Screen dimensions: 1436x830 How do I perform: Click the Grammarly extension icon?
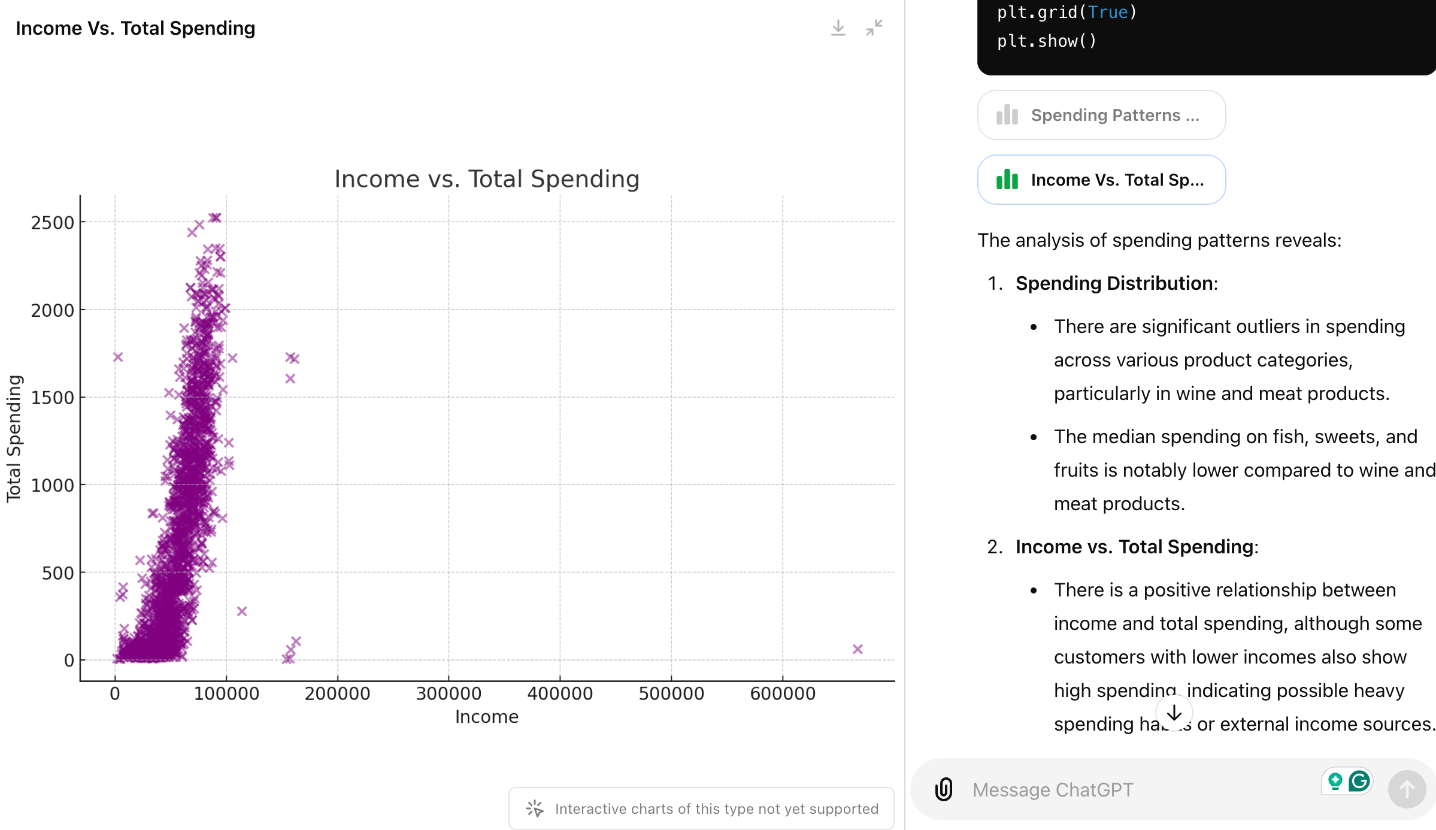coord(1359,781)
